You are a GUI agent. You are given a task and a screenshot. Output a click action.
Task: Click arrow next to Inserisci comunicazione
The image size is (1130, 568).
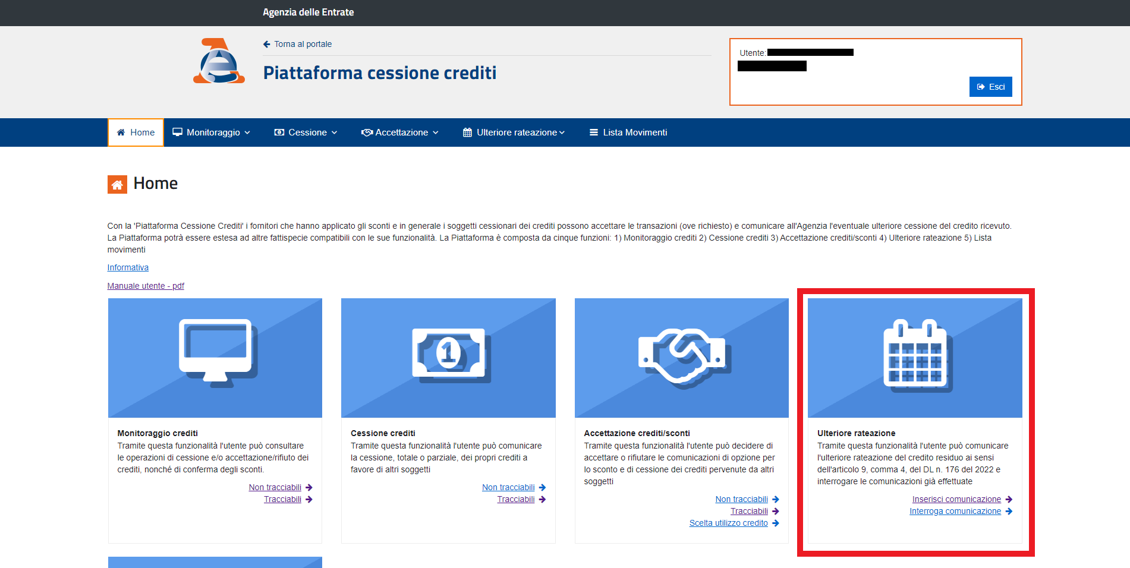pos(1009,499)
